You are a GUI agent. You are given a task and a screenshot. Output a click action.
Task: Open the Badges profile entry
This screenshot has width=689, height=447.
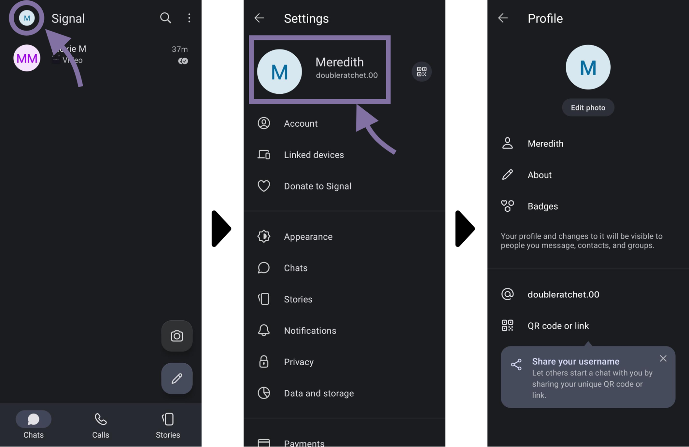[588, 206]
